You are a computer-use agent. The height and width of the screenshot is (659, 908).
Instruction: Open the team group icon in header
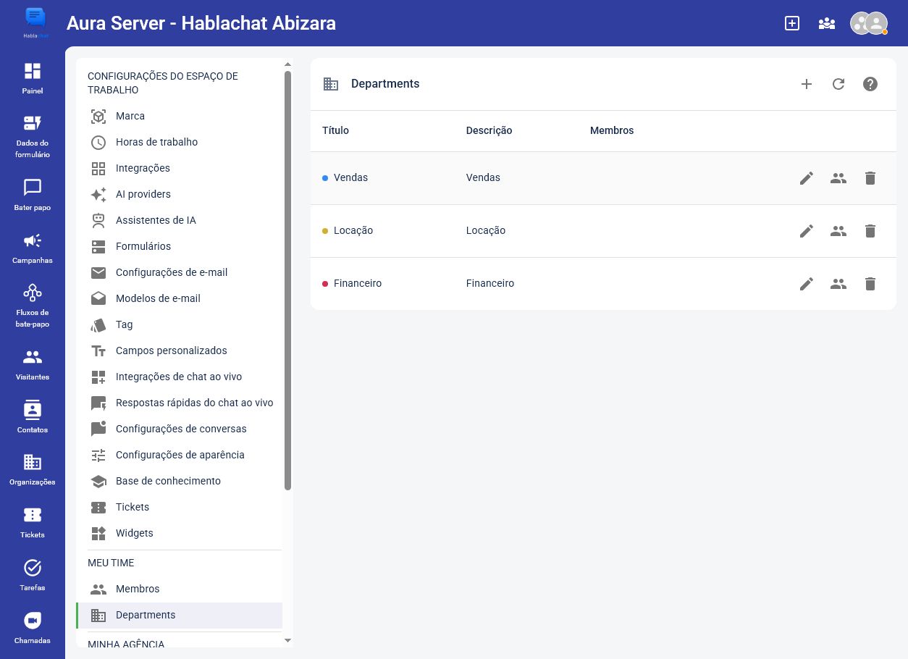pyautogui.click(x=827, y=23)
